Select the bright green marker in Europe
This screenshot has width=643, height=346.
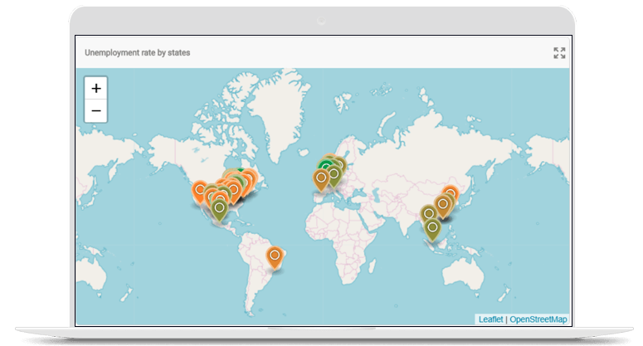click(326, 165)
